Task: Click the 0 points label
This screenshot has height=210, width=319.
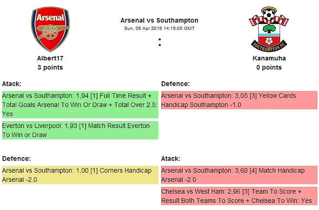Action: click(269, 67)
